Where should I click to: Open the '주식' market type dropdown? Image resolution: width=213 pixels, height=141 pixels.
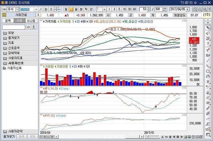(17, 9)
